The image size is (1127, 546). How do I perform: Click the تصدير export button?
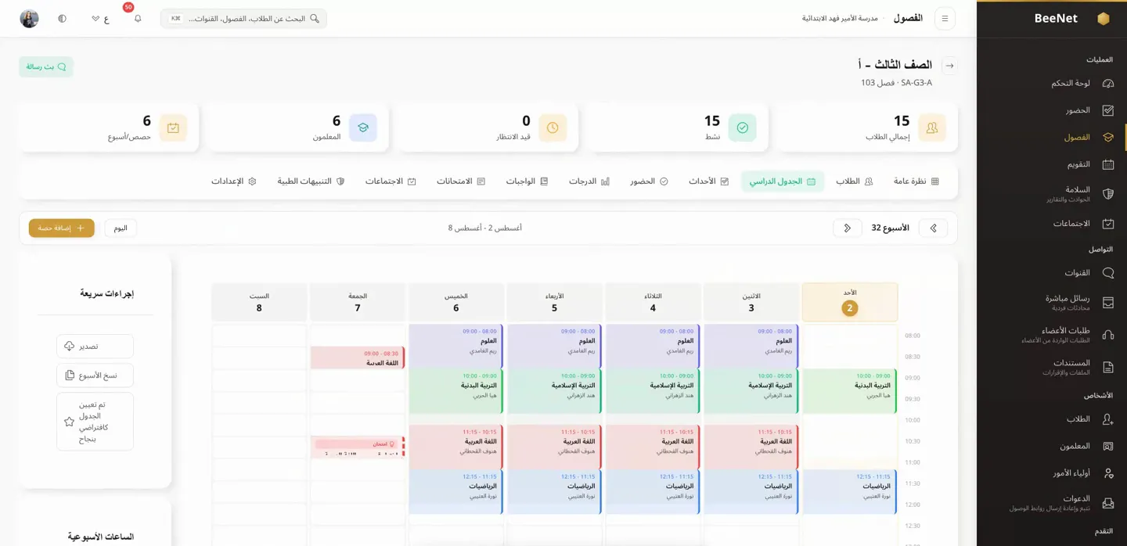(x=95, y=346)
